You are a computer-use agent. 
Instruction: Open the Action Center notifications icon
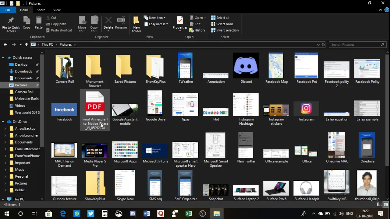pyautogui.click(x=381, y=214)
